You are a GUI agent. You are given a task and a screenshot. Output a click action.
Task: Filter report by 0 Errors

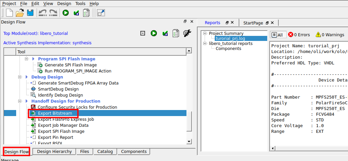pos(299,35)
